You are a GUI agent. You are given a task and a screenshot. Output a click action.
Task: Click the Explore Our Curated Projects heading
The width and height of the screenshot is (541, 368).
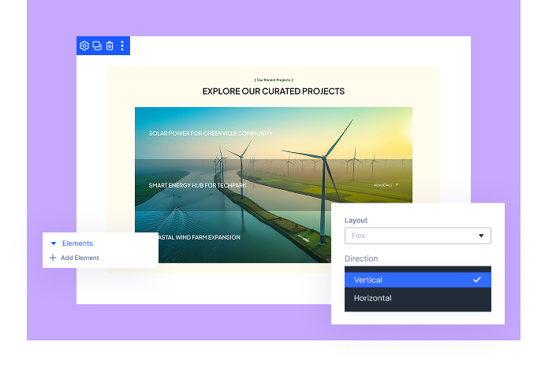pos(273,91)
